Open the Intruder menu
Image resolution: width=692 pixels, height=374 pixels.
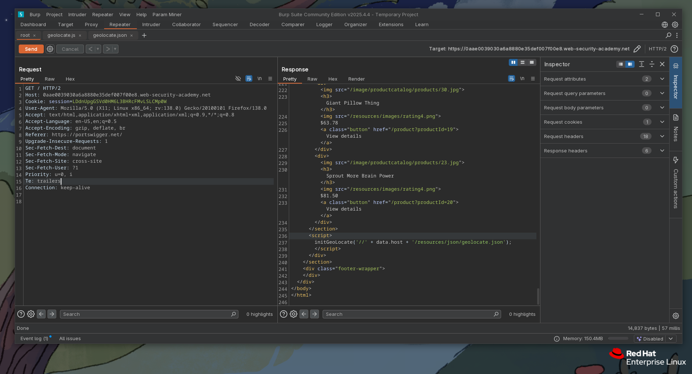[77, 15]
